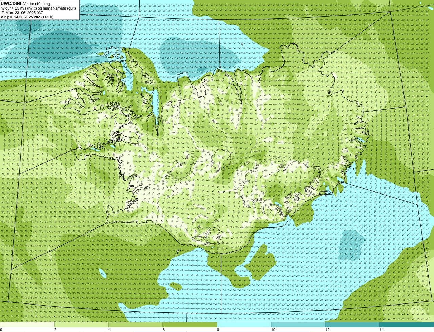
Task: Click the valid time line "VT: þri. 24.06.2025 20Z (+41 h)"
Action: coord(27,17)
